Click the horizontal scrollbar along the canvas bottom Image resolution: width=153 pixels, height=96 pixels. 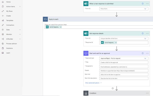tap(41, 96)
